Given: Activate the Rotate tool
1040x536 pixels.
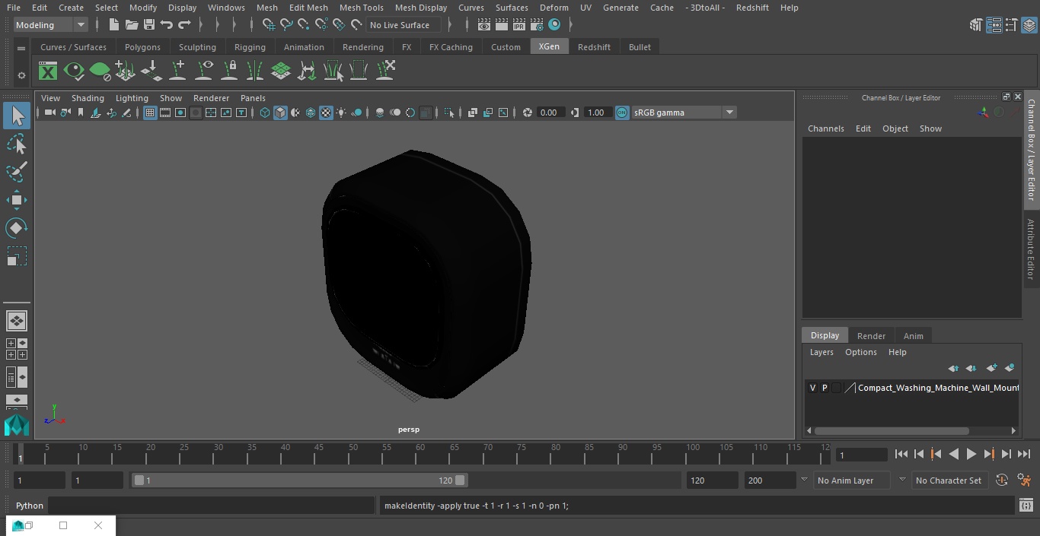Looking at the screenshot, I should (16, 228).
